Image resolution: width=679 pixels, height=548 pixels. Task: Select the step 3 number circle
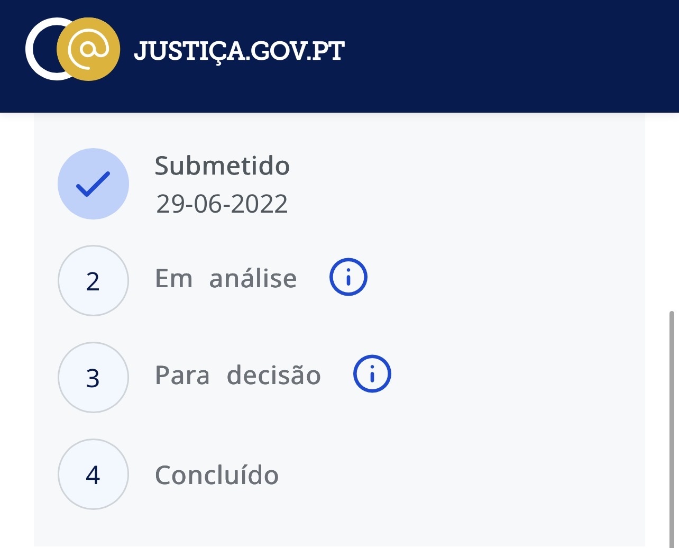pyautogui.click(x=93, y=378)
